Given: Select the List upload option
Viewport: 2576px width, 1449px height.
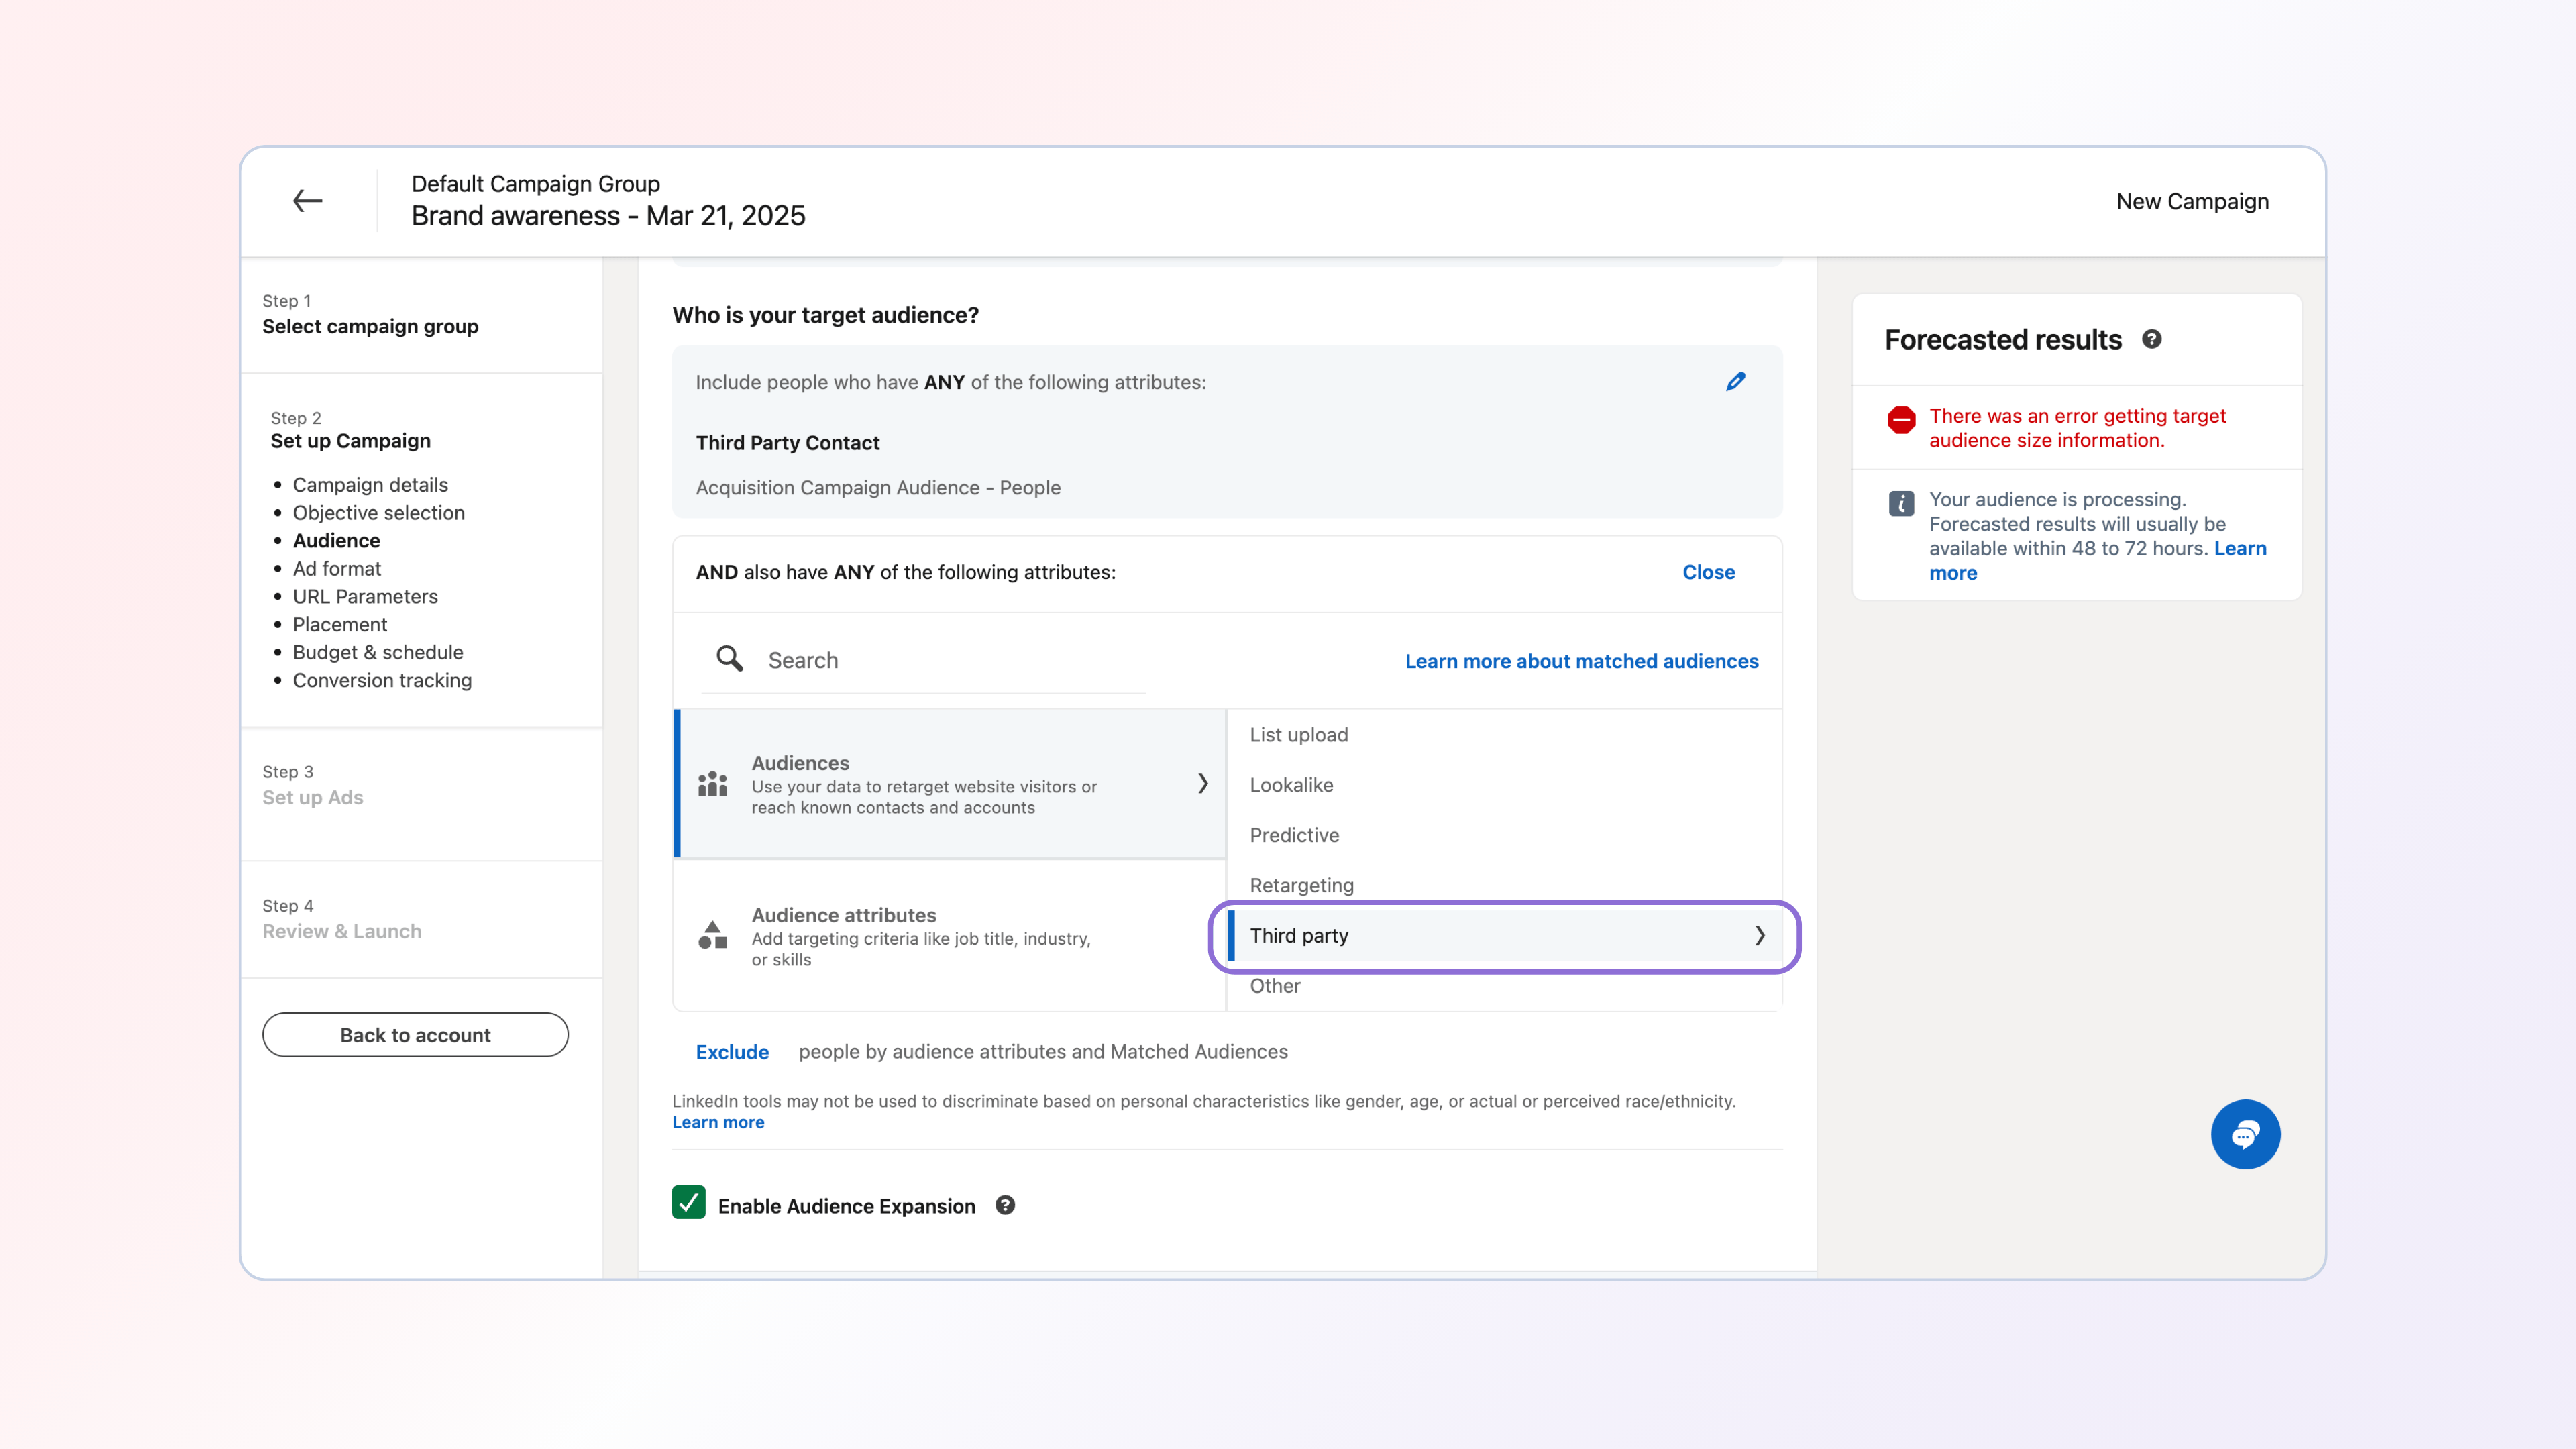Looking at the screenshot, I should (1298, 735).
